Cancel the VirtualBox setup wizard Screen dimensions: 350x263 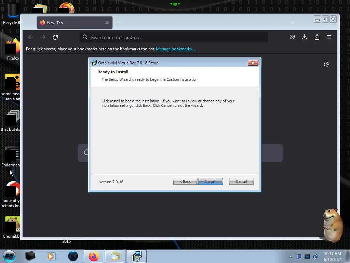point(242,181)
